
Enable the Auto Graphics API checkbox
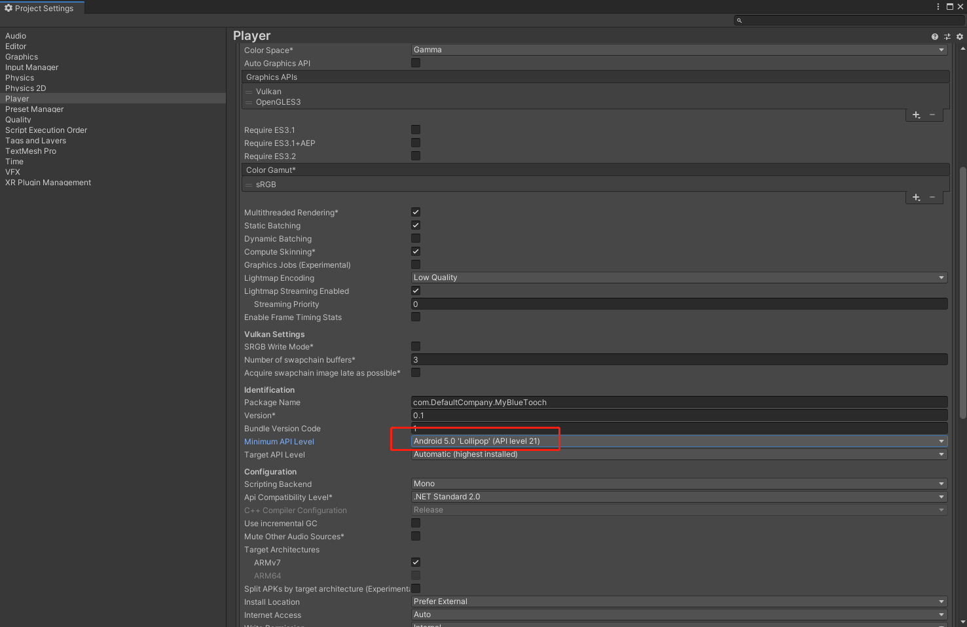(416, 63)
